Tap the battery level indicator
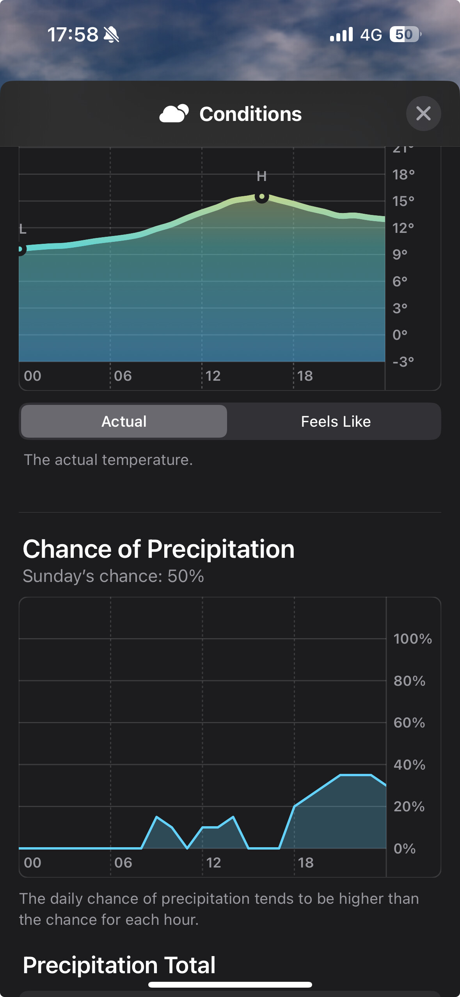 [405, 34]
